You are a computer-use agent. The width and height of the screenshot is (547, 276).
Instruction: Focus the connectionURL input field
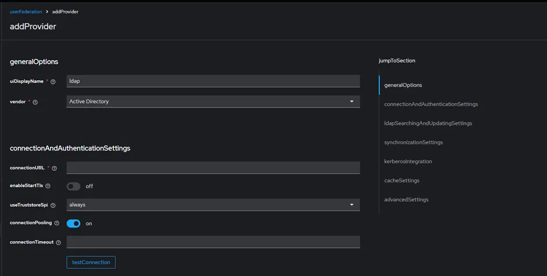point(213,167)
